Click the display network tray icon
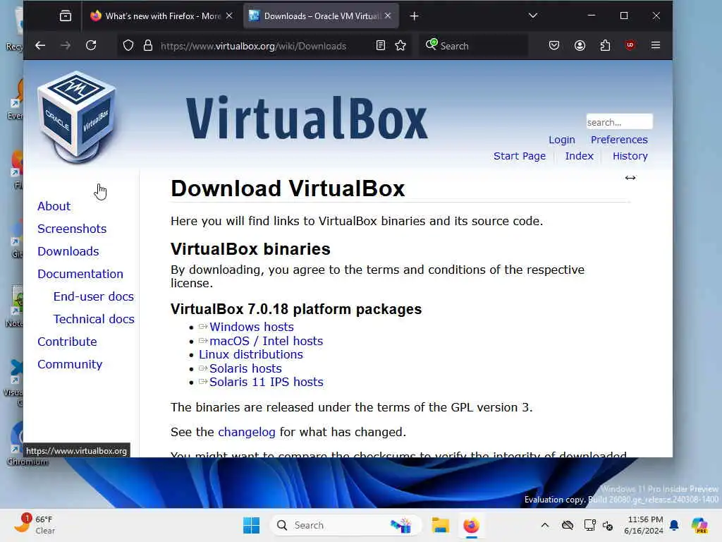 (590, 525)
